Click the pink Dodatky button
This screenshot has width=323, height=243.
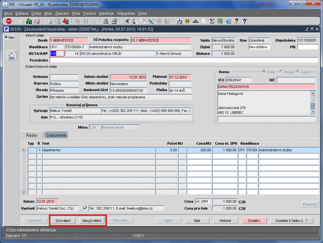click(254, 221)
